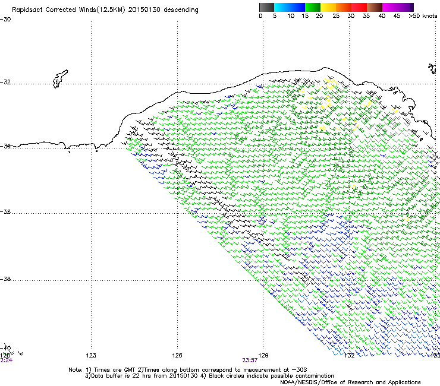The width and height of the screenshot is (440, 386).
Task: Click the '123' longitude label
Action: pyautogui.click(x=91, y=356)
